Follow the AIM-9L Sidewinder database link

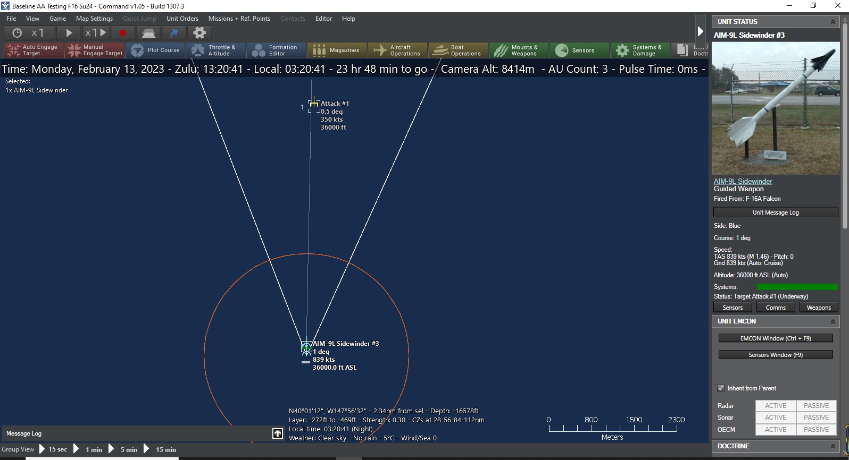[x=743, y=181]
